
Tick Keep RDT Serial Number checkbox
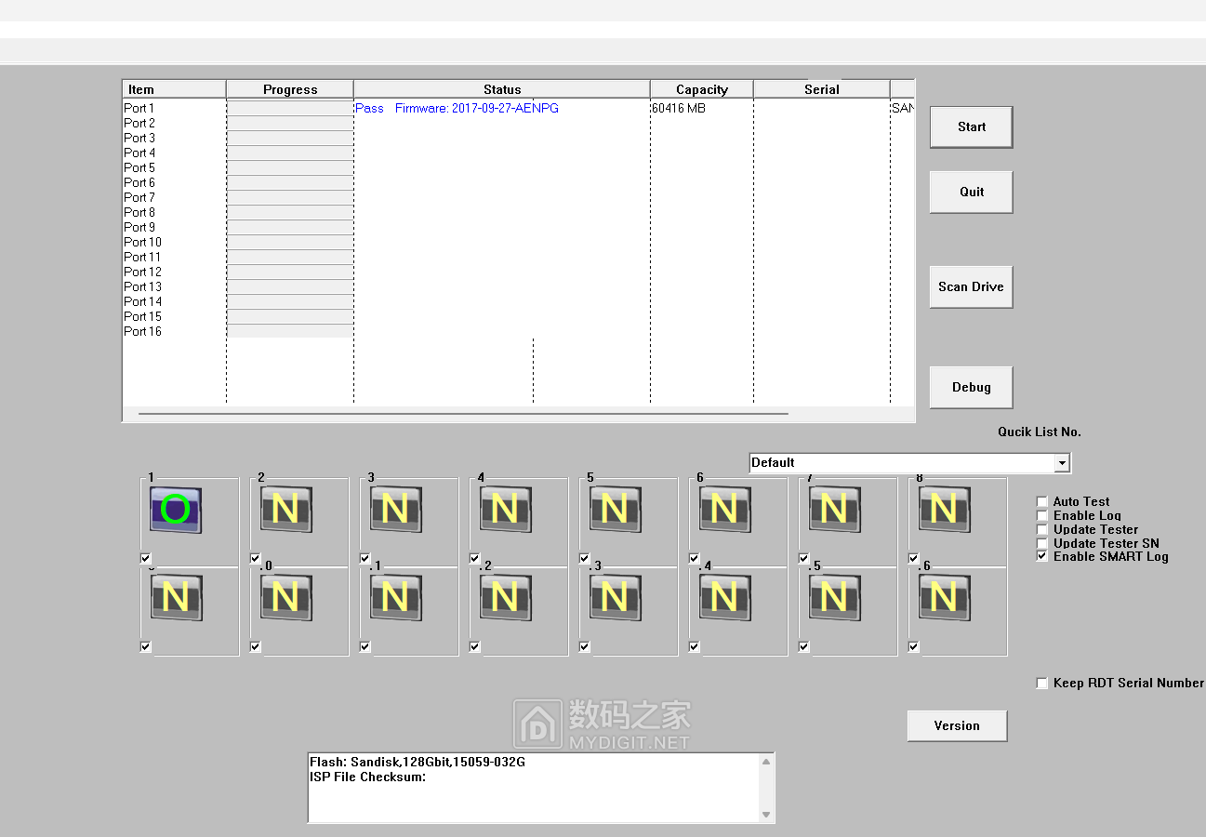(1042, 683)
